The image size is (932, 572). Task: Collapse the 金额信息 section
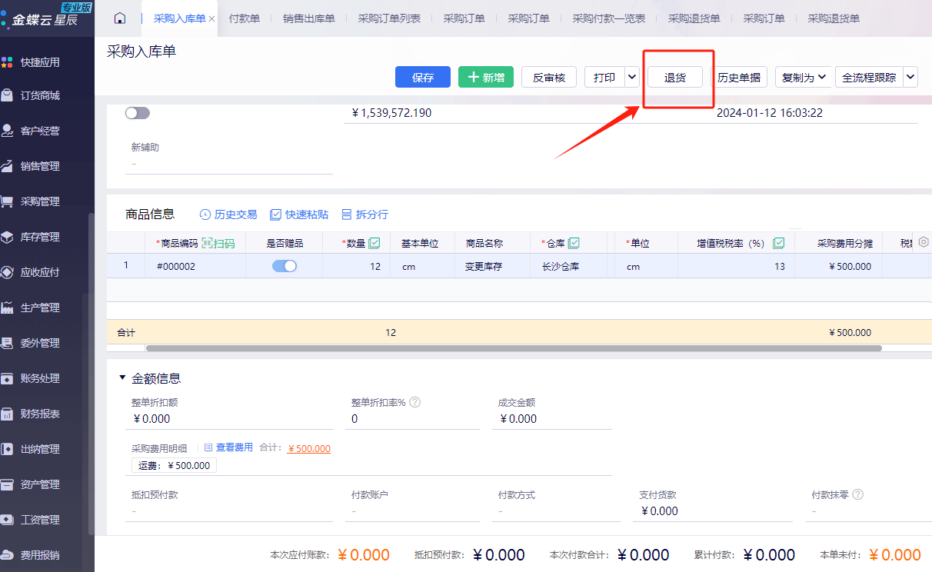122,377
